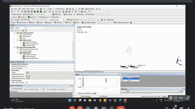Click the Rotate view icon
Screen dimensions: 195x109
click(50, 12)
